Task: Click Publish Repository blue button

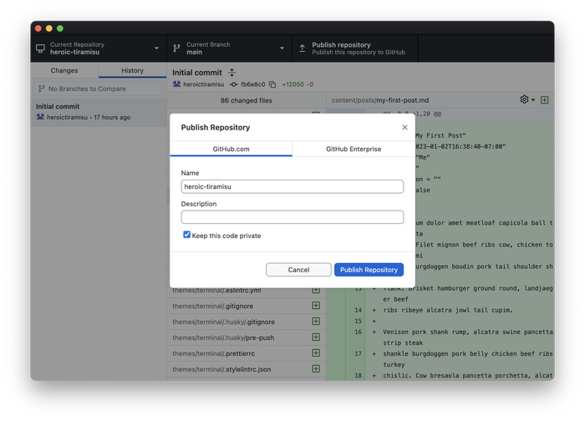Action: click(369, 270)
